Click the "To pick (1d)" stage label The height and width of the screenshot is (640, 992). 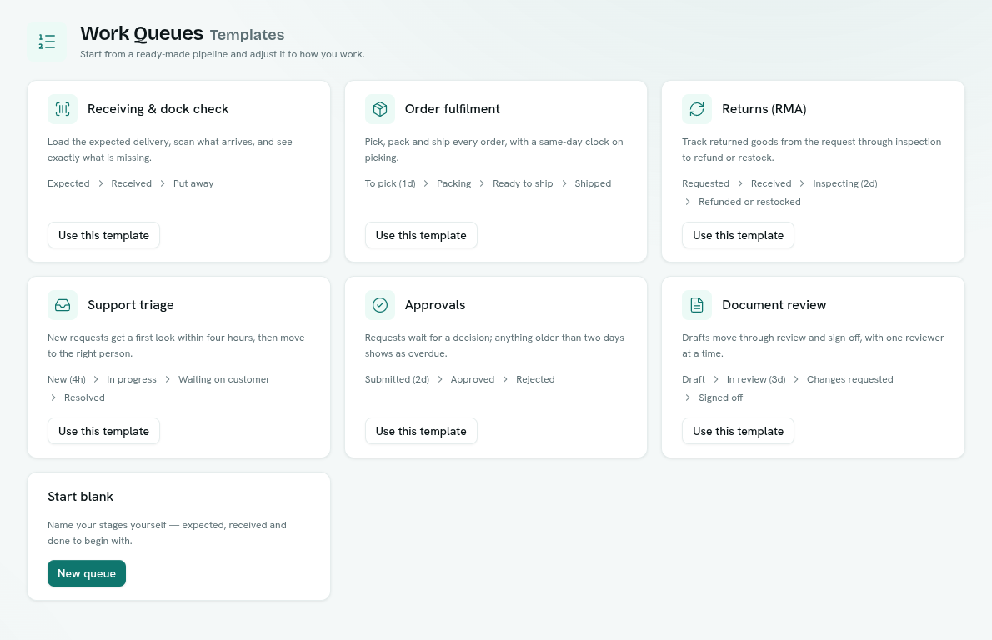[390, 183]
